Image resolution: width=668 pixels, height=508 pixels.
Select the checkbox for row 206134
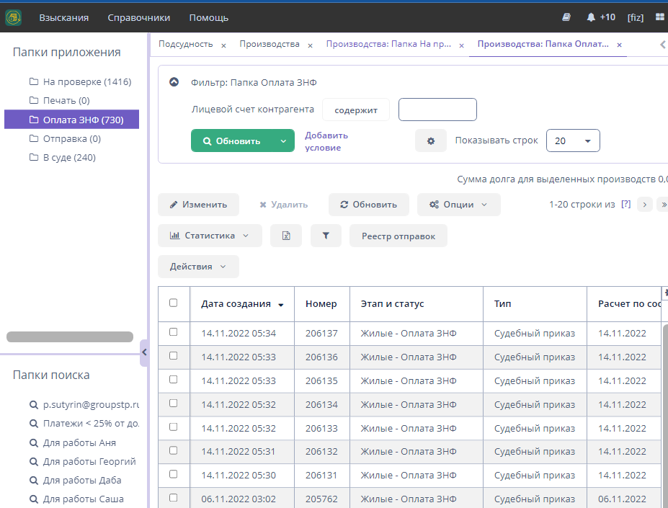pyautogui.click(x=173, y=404)
